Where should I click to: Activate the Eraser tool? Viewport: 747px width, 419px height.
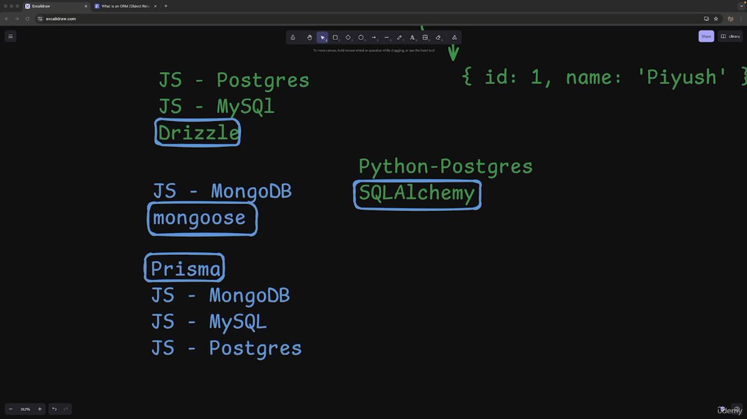(438, 37)
